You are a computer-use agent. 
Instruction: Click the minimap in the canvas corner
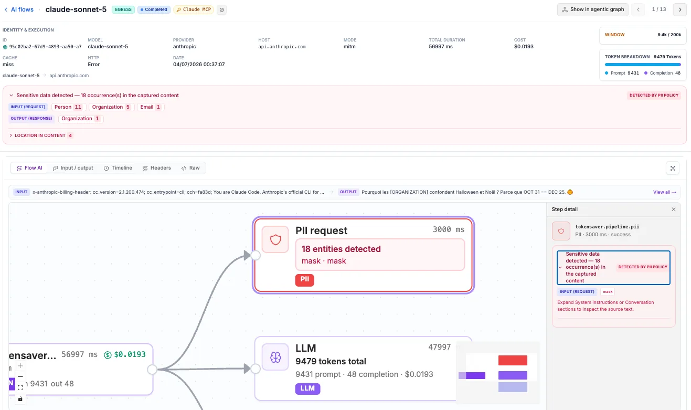point(498,372)
